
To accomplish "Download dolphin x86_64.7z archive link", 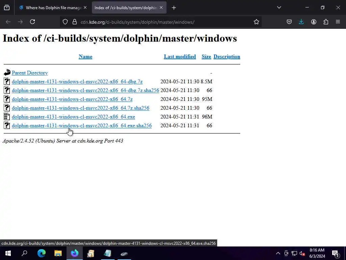I will [72, 99].
